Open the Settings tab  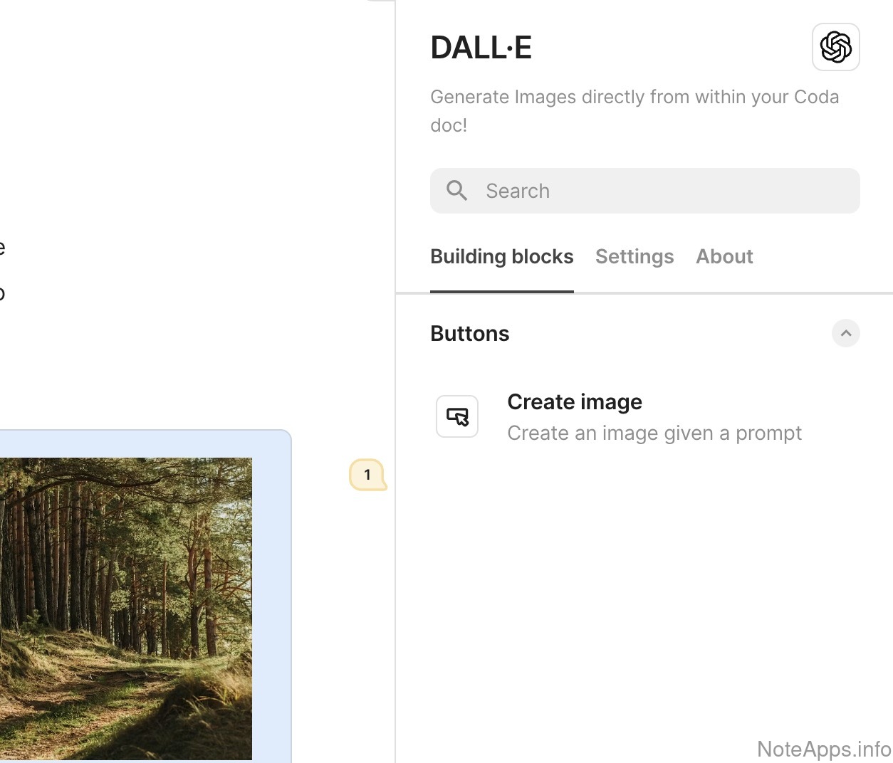634,256
